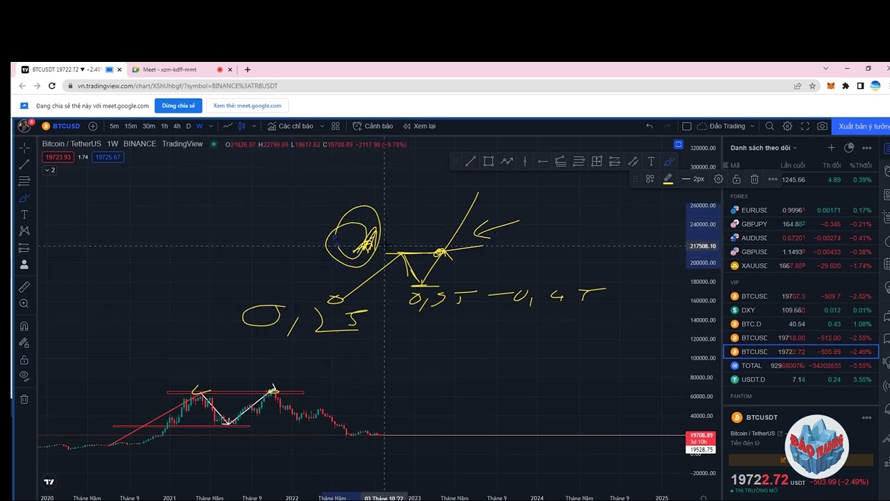Select the 4h timeframe
This screenshot has height=501, width=890.
point(177,126)
